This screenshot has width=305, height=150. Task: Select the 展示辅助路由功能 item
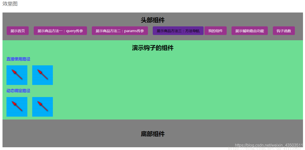[x=249, y=30]
